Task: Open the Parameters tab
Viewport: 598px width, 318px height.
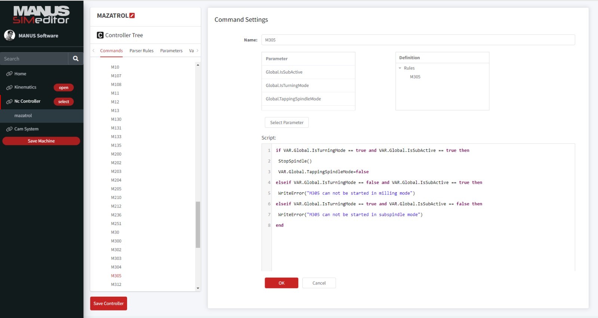Action: (x=171, y=51)
